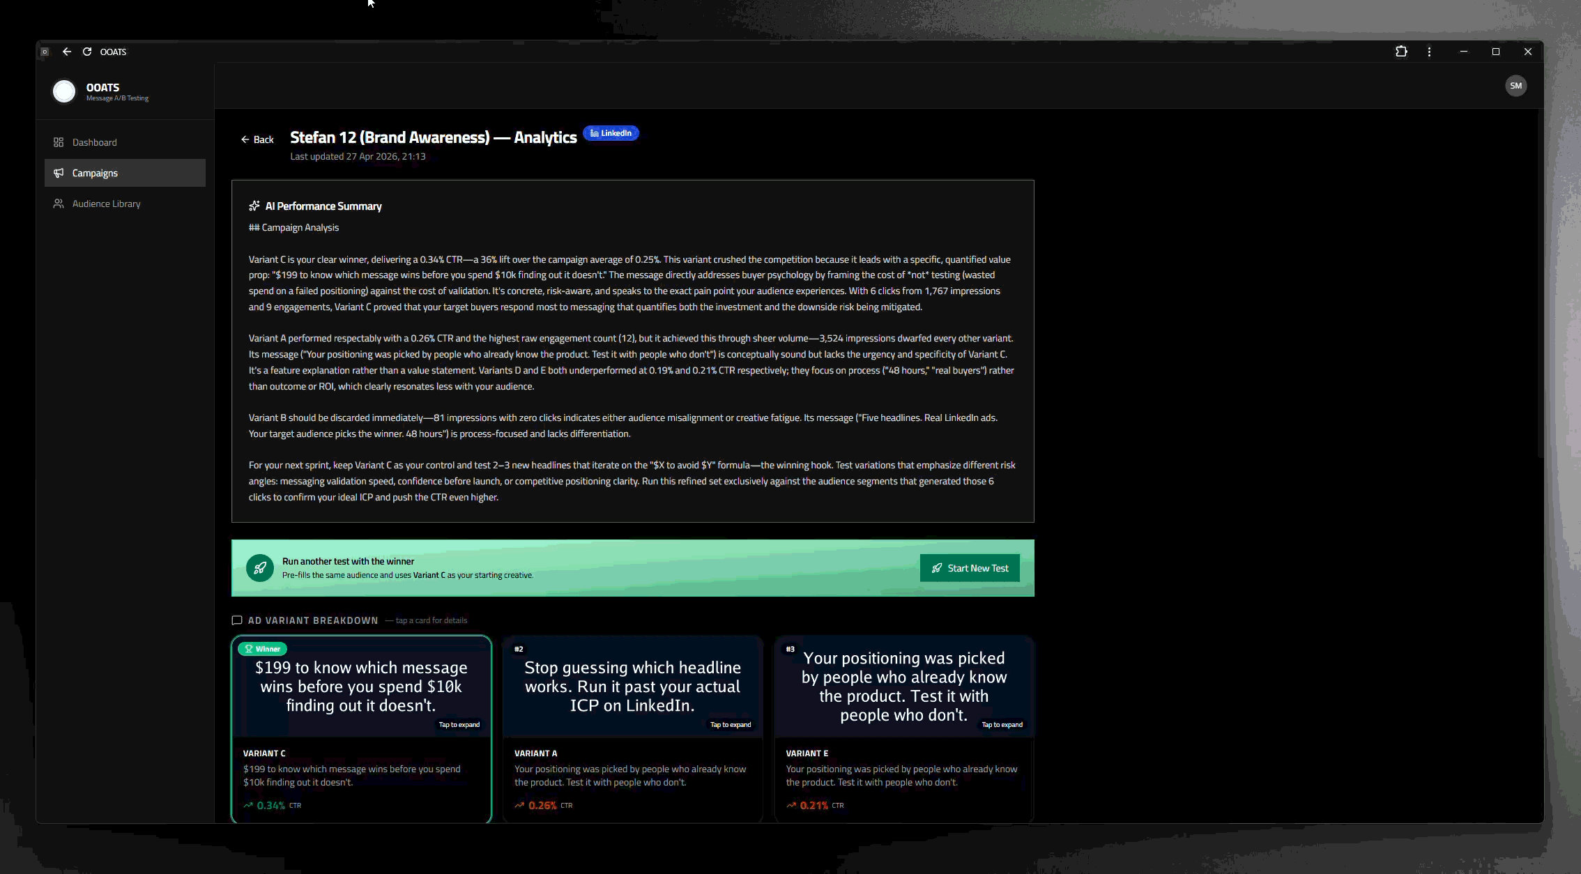Click the AI Performance Summary sparkle icon
Image resolution: width=1581 pixels, height=874 pixels.
(254, 206)
